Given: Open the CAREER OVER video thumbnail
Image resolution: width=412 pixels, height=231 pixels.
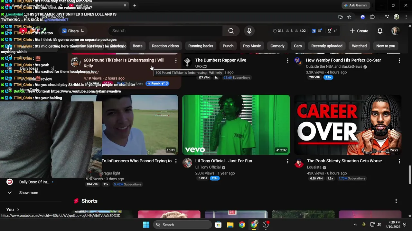Looking at the screenshot, I should click(348, 125).
